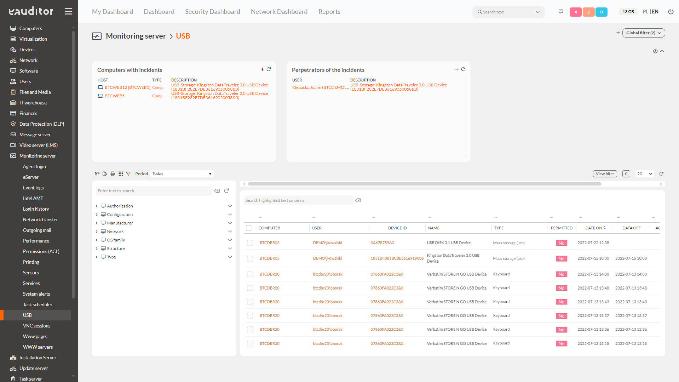Open the chevron dropdown for OS family
The width and height of the screenshot is (679, 382).
coord(230,240)
